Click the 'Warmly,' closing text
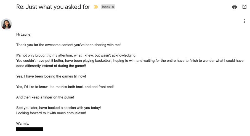The height and width of the screenshot is (136, 250). coord(22,124)
